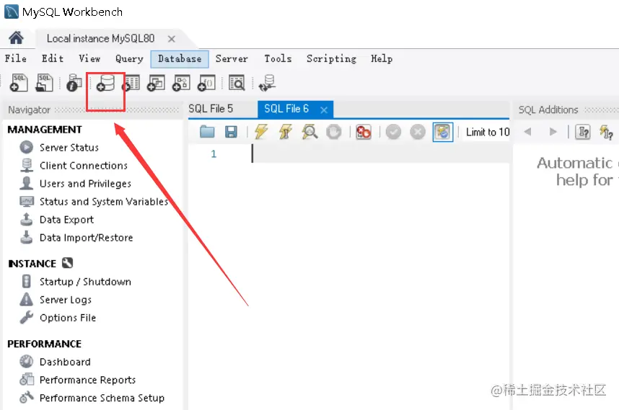
Task: Rollback the transaction icon
Action: (418, 132)
